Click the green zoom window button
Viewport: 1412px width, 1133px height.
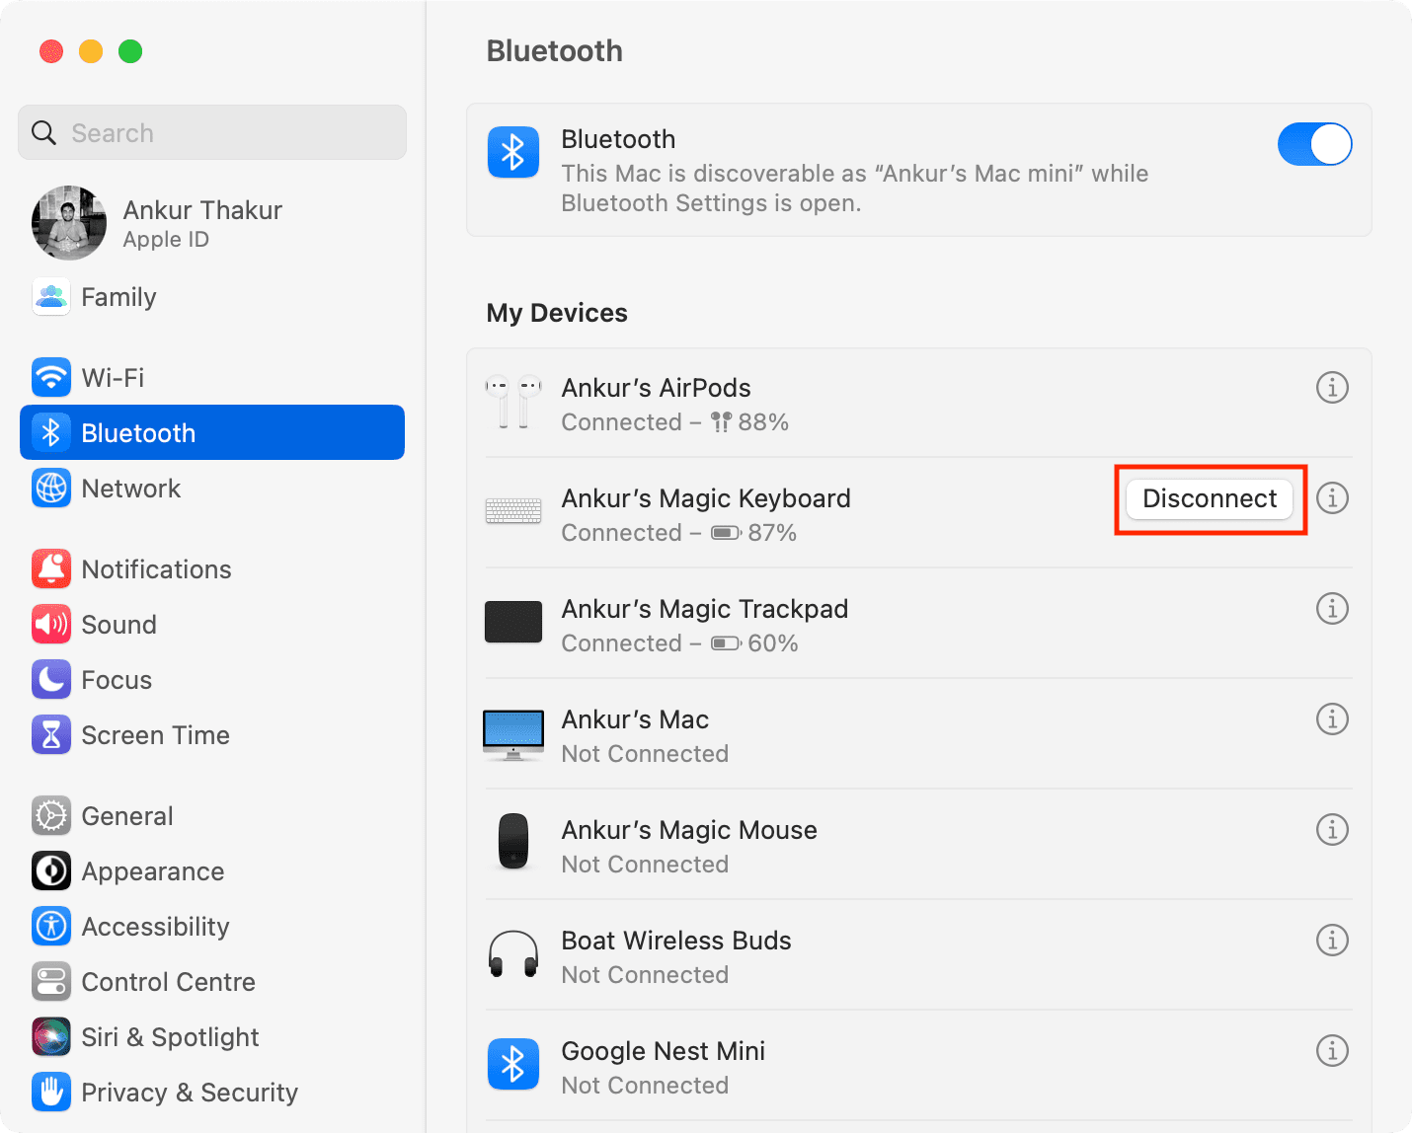[130, 51]
